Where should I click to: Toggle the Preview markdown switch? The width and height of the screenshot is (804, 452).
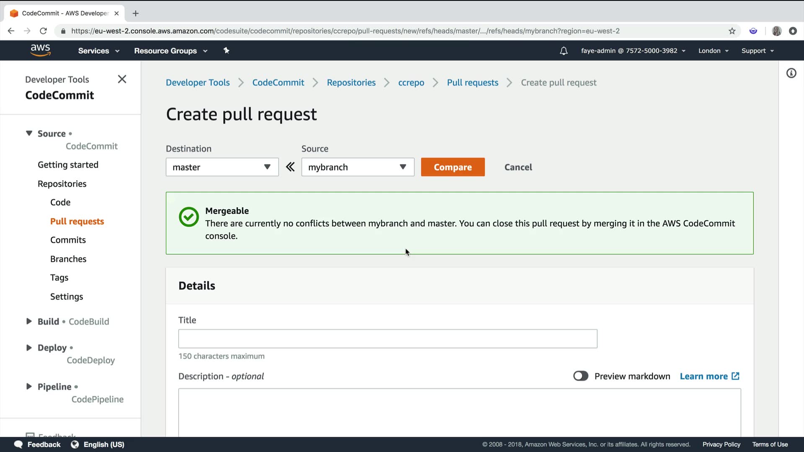(x=581, y=376)
